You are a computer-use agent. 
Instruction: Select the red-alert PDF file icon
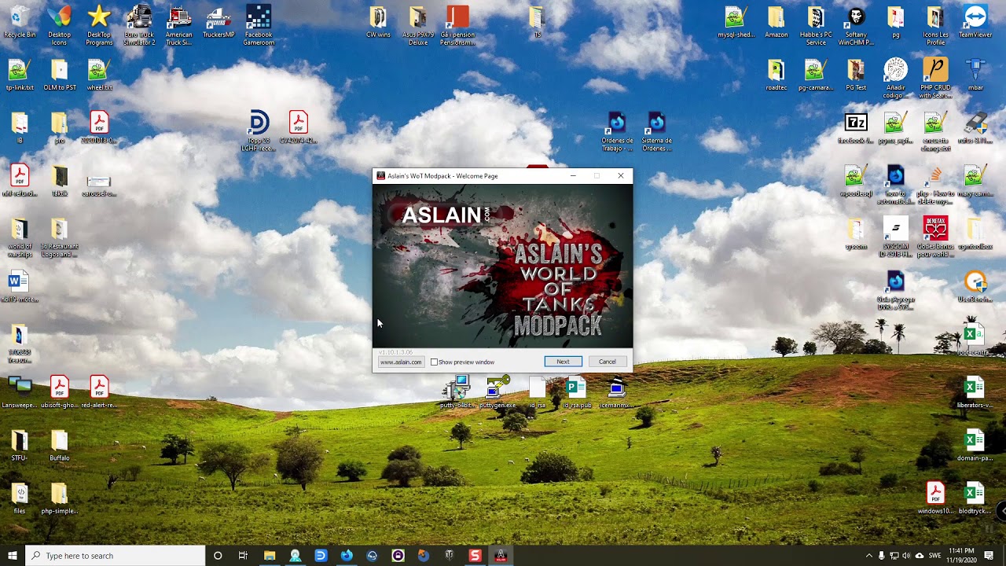coord(99,391)
